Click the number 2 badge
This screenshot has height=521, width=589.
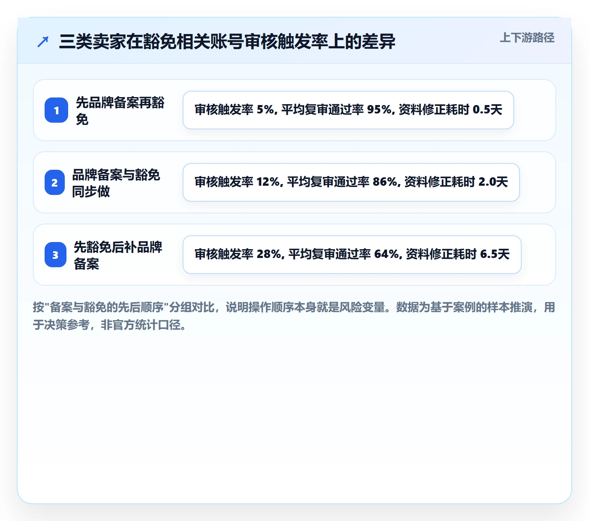pos(55,182)
